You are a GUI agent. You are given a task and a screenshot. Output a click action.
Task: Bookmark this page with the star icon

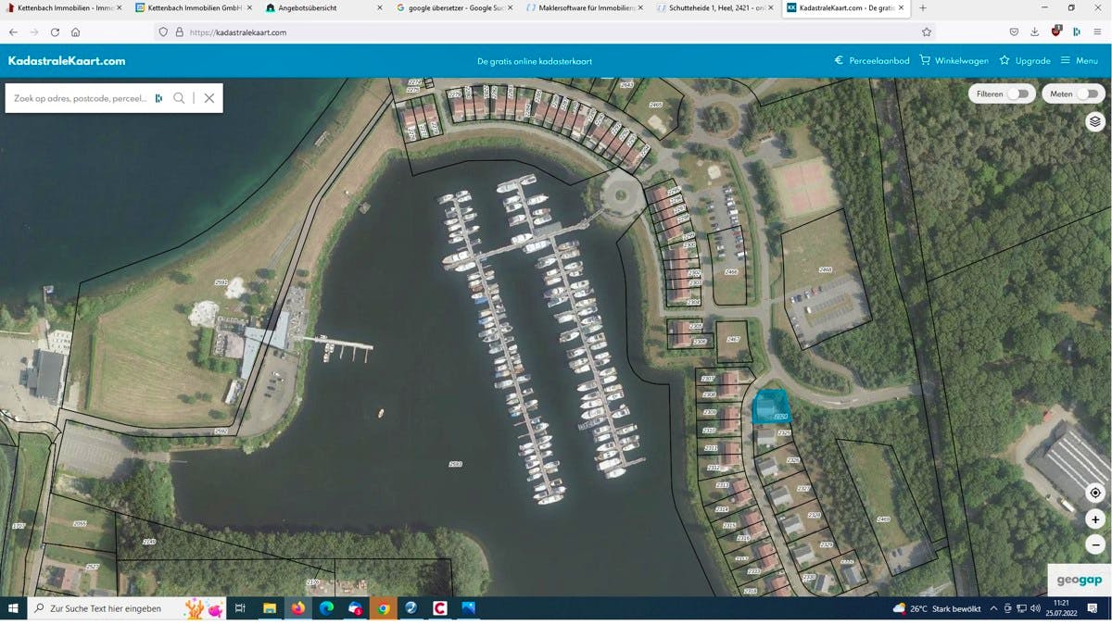[926, 31]
